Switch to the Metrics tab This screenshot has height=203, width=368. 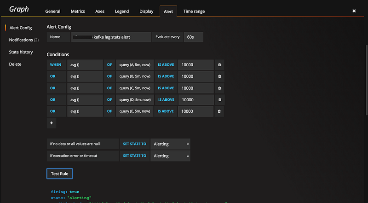[78, 11]
